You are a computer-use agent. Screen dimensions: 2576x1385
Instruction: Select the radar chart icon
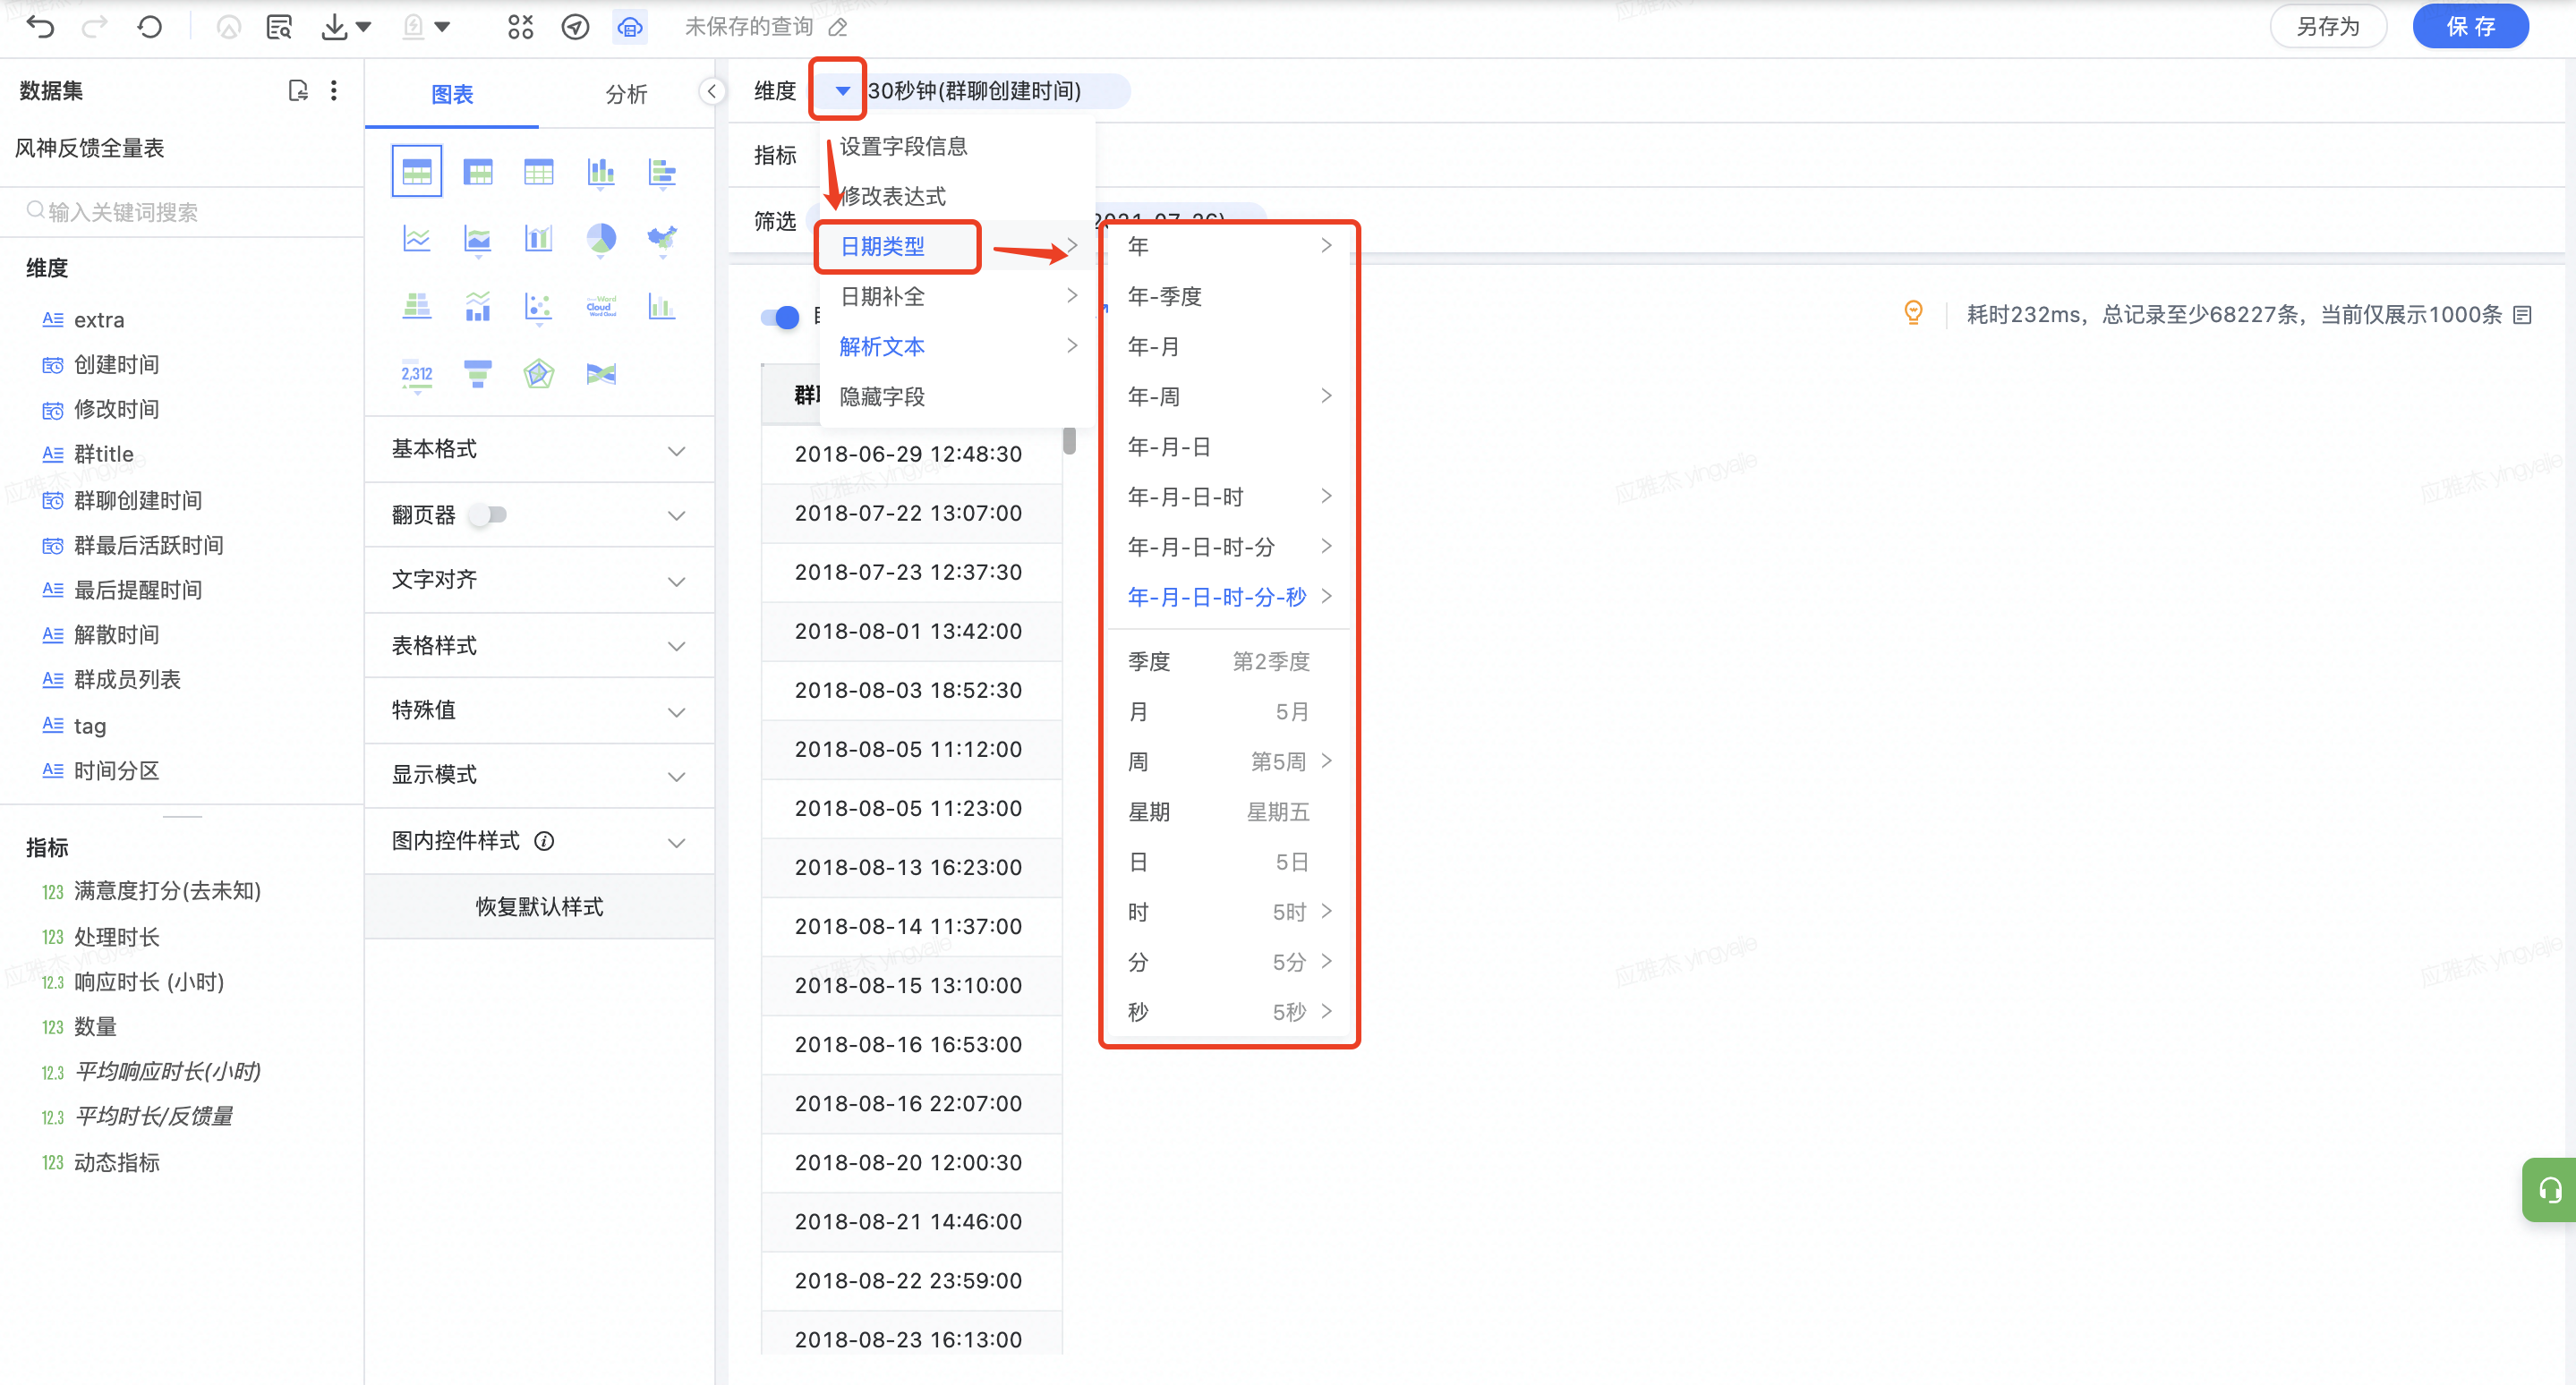[x=539, y=374]
